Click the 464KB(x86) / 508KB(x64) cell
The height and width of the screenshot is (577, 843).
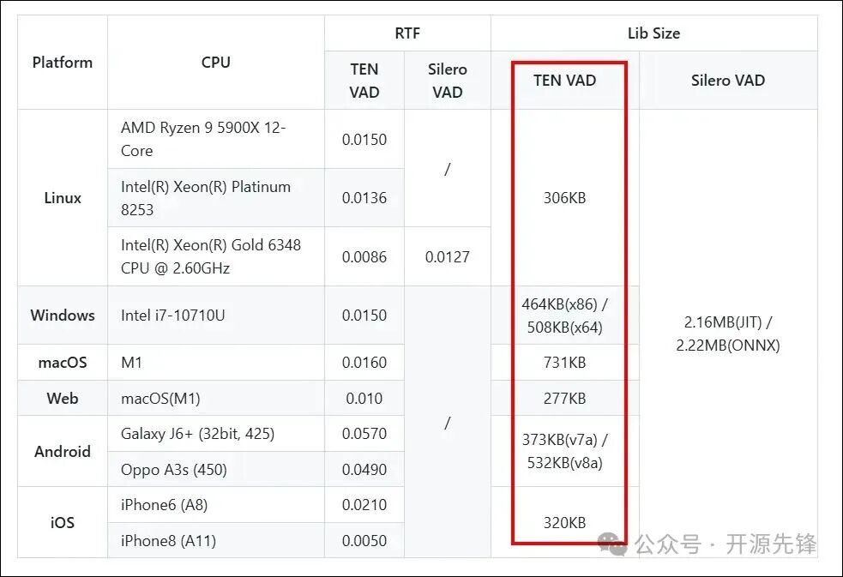coord(565,316)
